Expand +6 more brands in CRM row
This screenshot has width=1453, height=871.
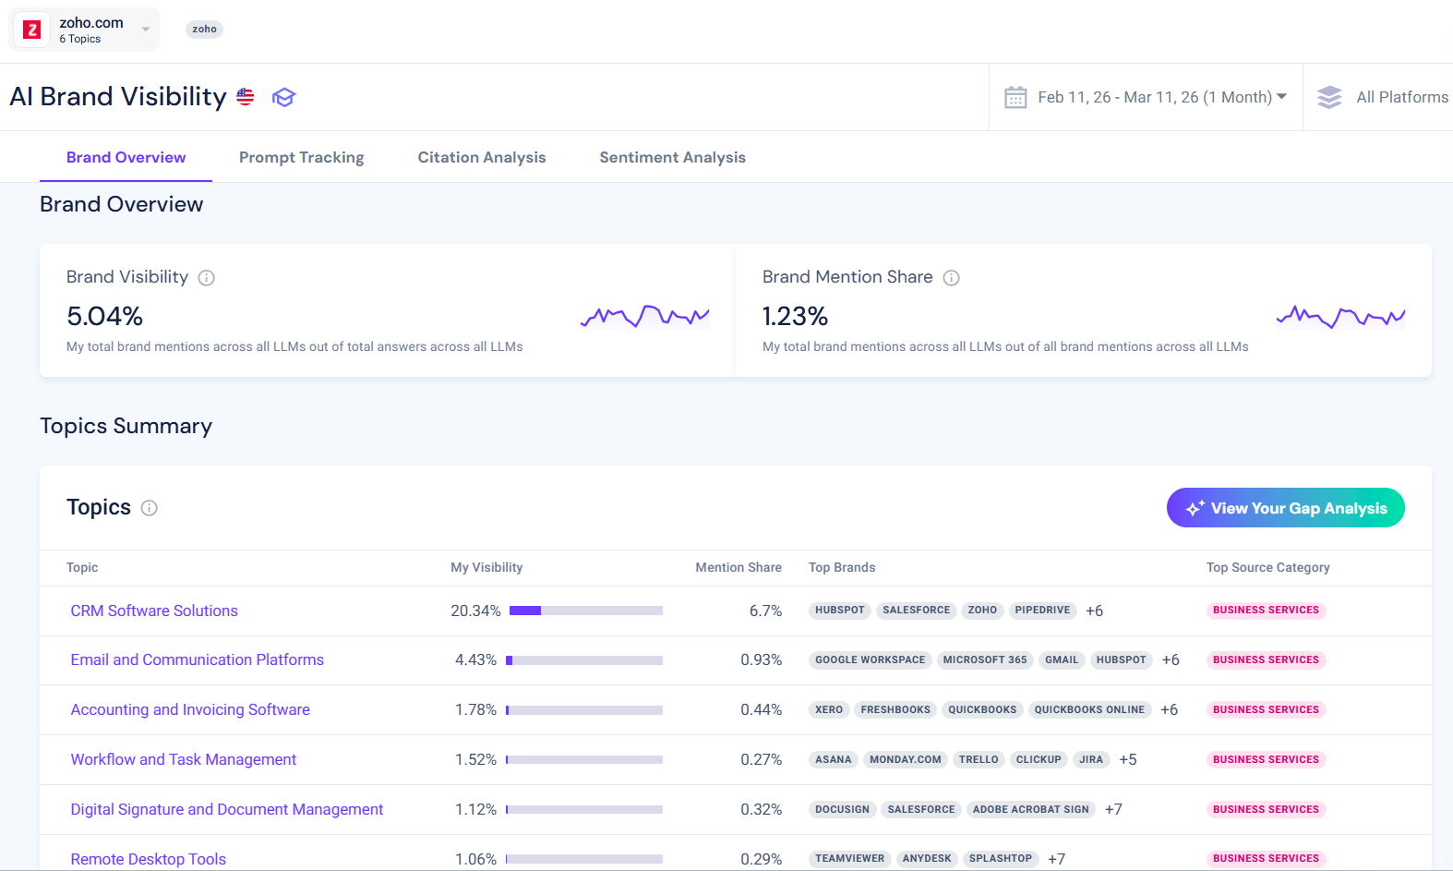[x=1095, y=611]
